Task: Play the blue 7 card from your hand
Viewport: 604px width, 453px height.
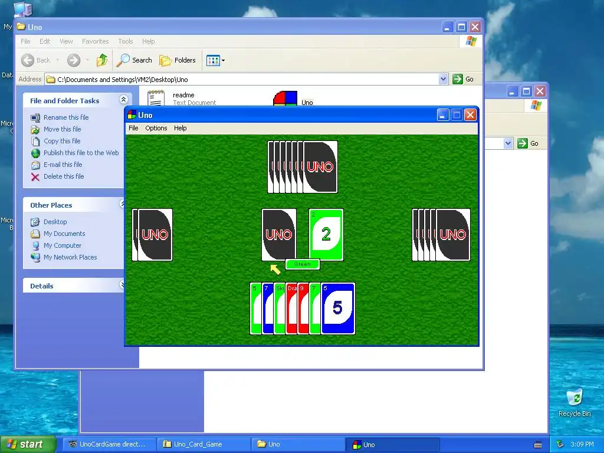Action: (x=267, y=308)
